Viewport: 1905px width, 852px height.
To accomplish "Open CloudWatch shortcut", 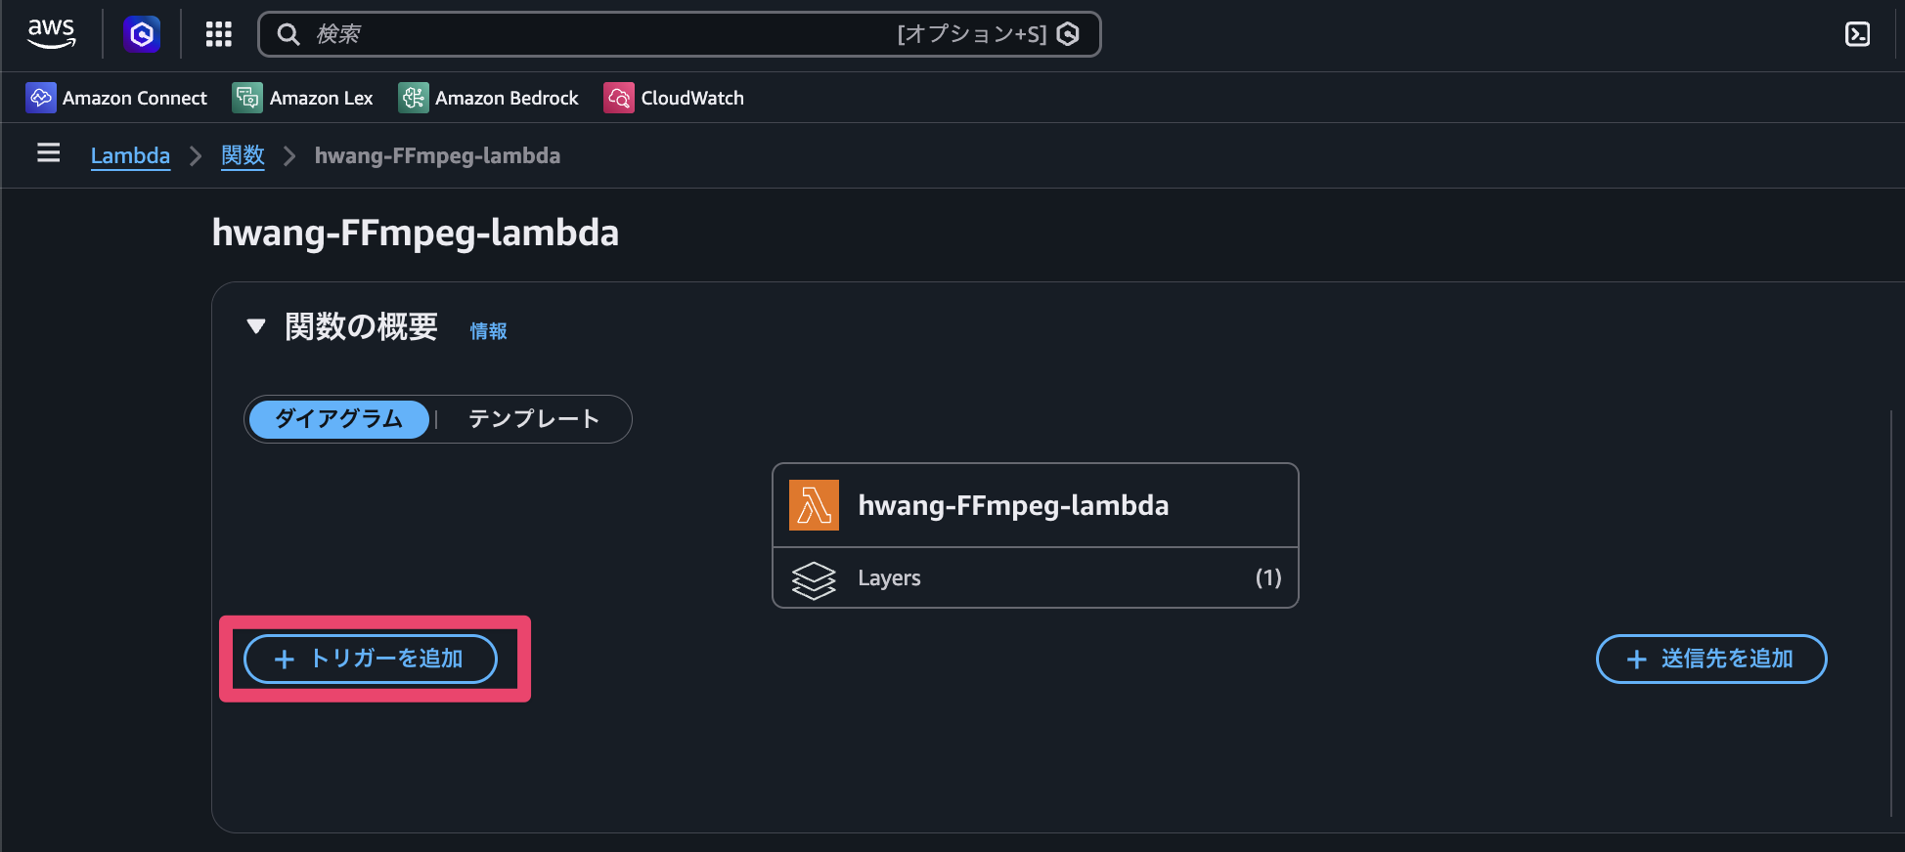I will [674, 98].
